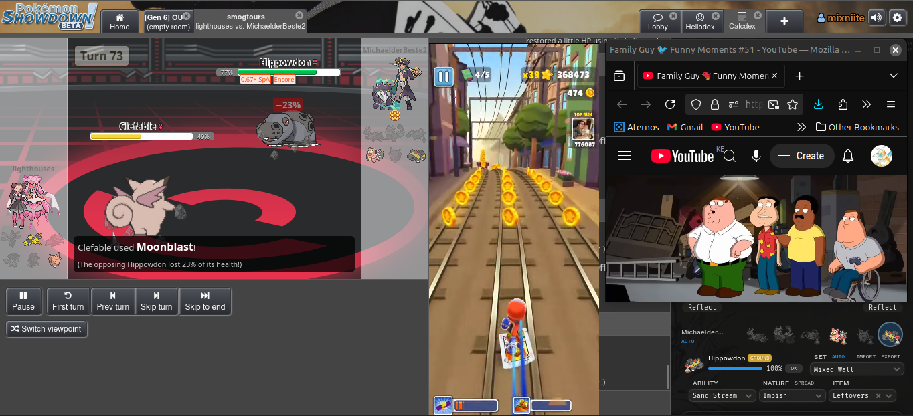The image size is (913, 416).
Task: Open the Showdown Home tab
Action: click(120, 21)
